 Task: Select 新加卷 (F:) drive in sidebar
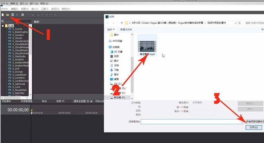118,97
